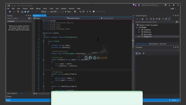The height and width of the screenshot is (105, 186).
Task: Switch to the Team Explorer tab
Action: click(x=153, y=44)
